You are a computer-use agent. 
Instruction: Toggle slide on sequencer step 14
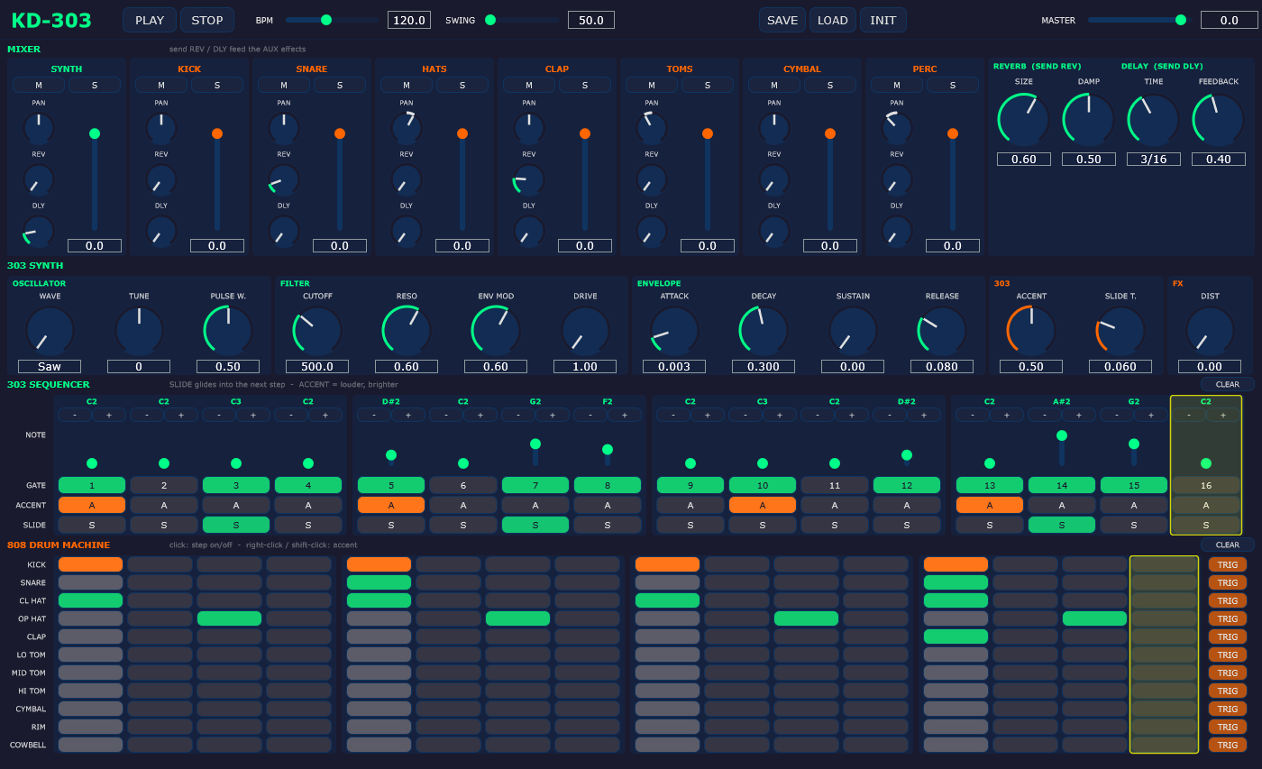tap(1062, 525)
